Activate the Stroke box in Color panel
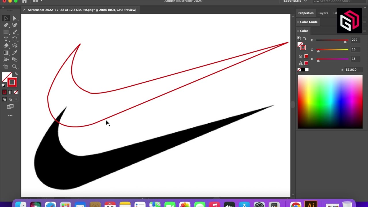This screenshot has width=368, height=207. 303,47
